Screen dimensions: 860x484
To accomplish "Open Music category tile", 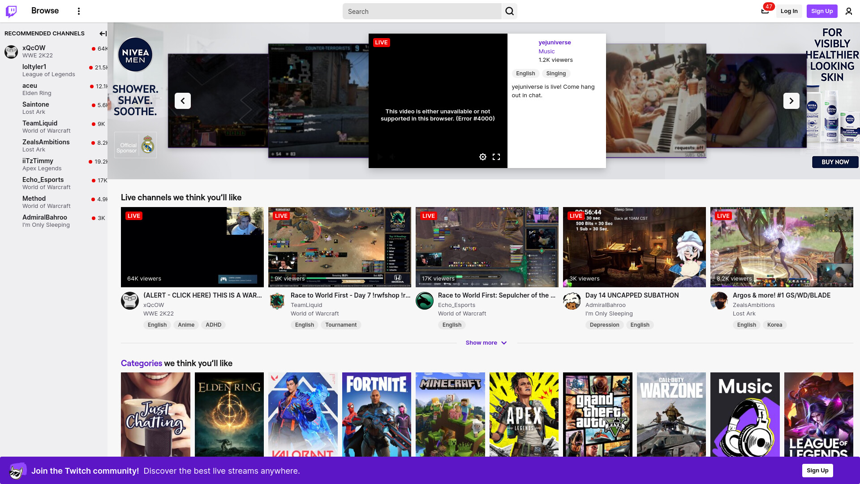I will coord(745,415).
